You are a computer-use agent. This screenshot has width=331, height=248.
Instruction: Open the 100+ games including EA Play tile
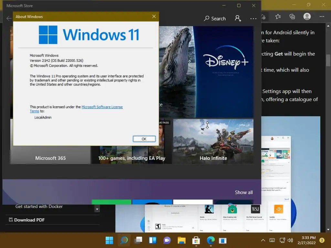coord(132,155)
